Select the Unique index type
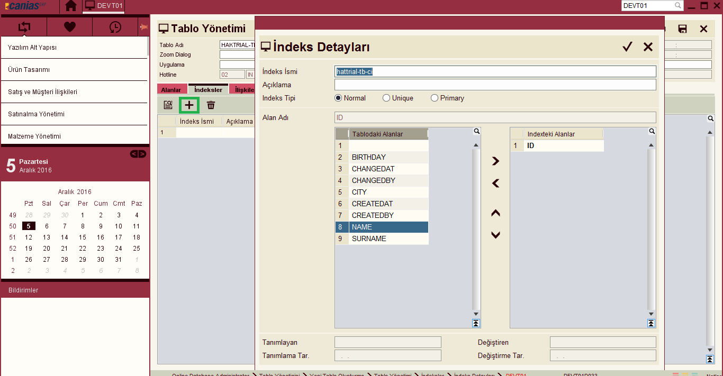 tap(386, 98)
